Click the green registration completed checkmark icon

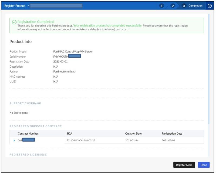coord(14,22)
